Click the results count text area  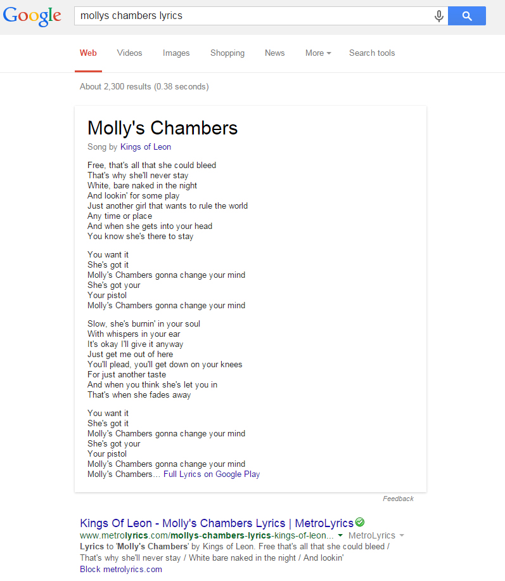pyautogui.click(x=144, y=86)
